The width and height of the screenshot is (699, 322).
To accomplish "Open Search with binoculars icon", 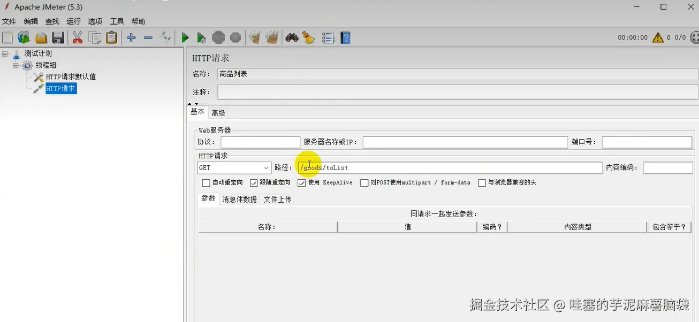I will 292,37.
